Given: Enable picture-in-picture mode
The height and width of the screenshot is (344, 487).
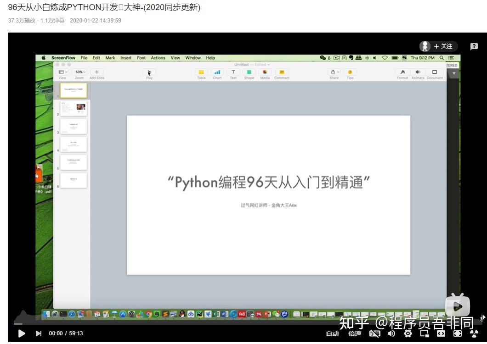Looking at the screenshot, I should (x=423, y=333).
